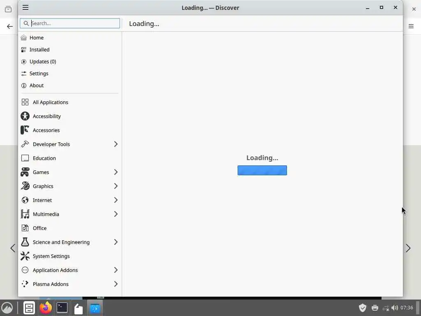Close the background window
This screenshot has width=421, height=316.
tap(414, 9)
